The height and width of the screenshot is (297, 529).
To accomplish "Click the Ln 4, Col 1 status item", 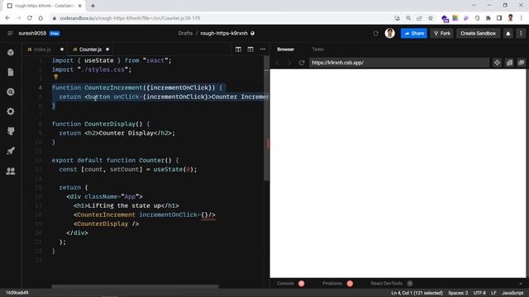I will (417, 293).
